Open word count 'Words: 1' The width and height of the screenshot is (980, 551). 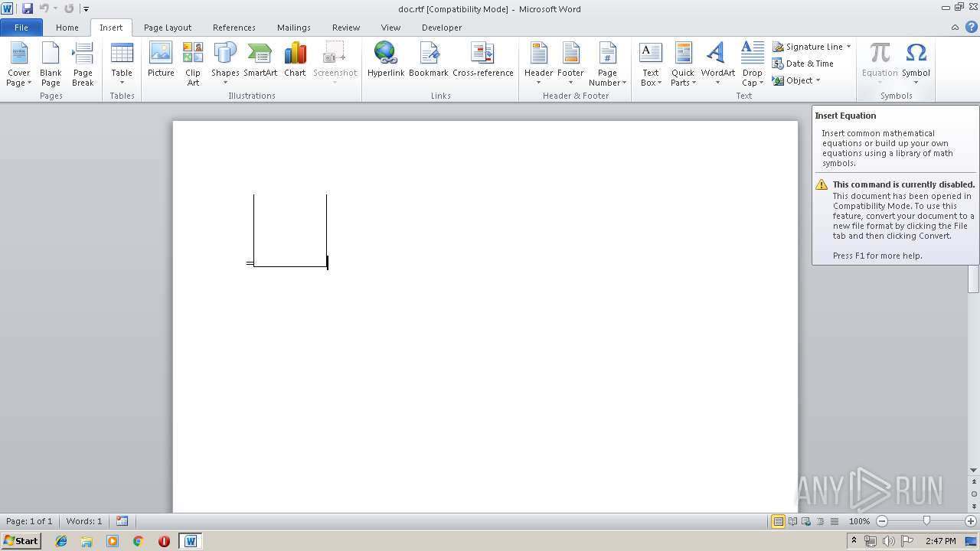[x=84, y=521]
